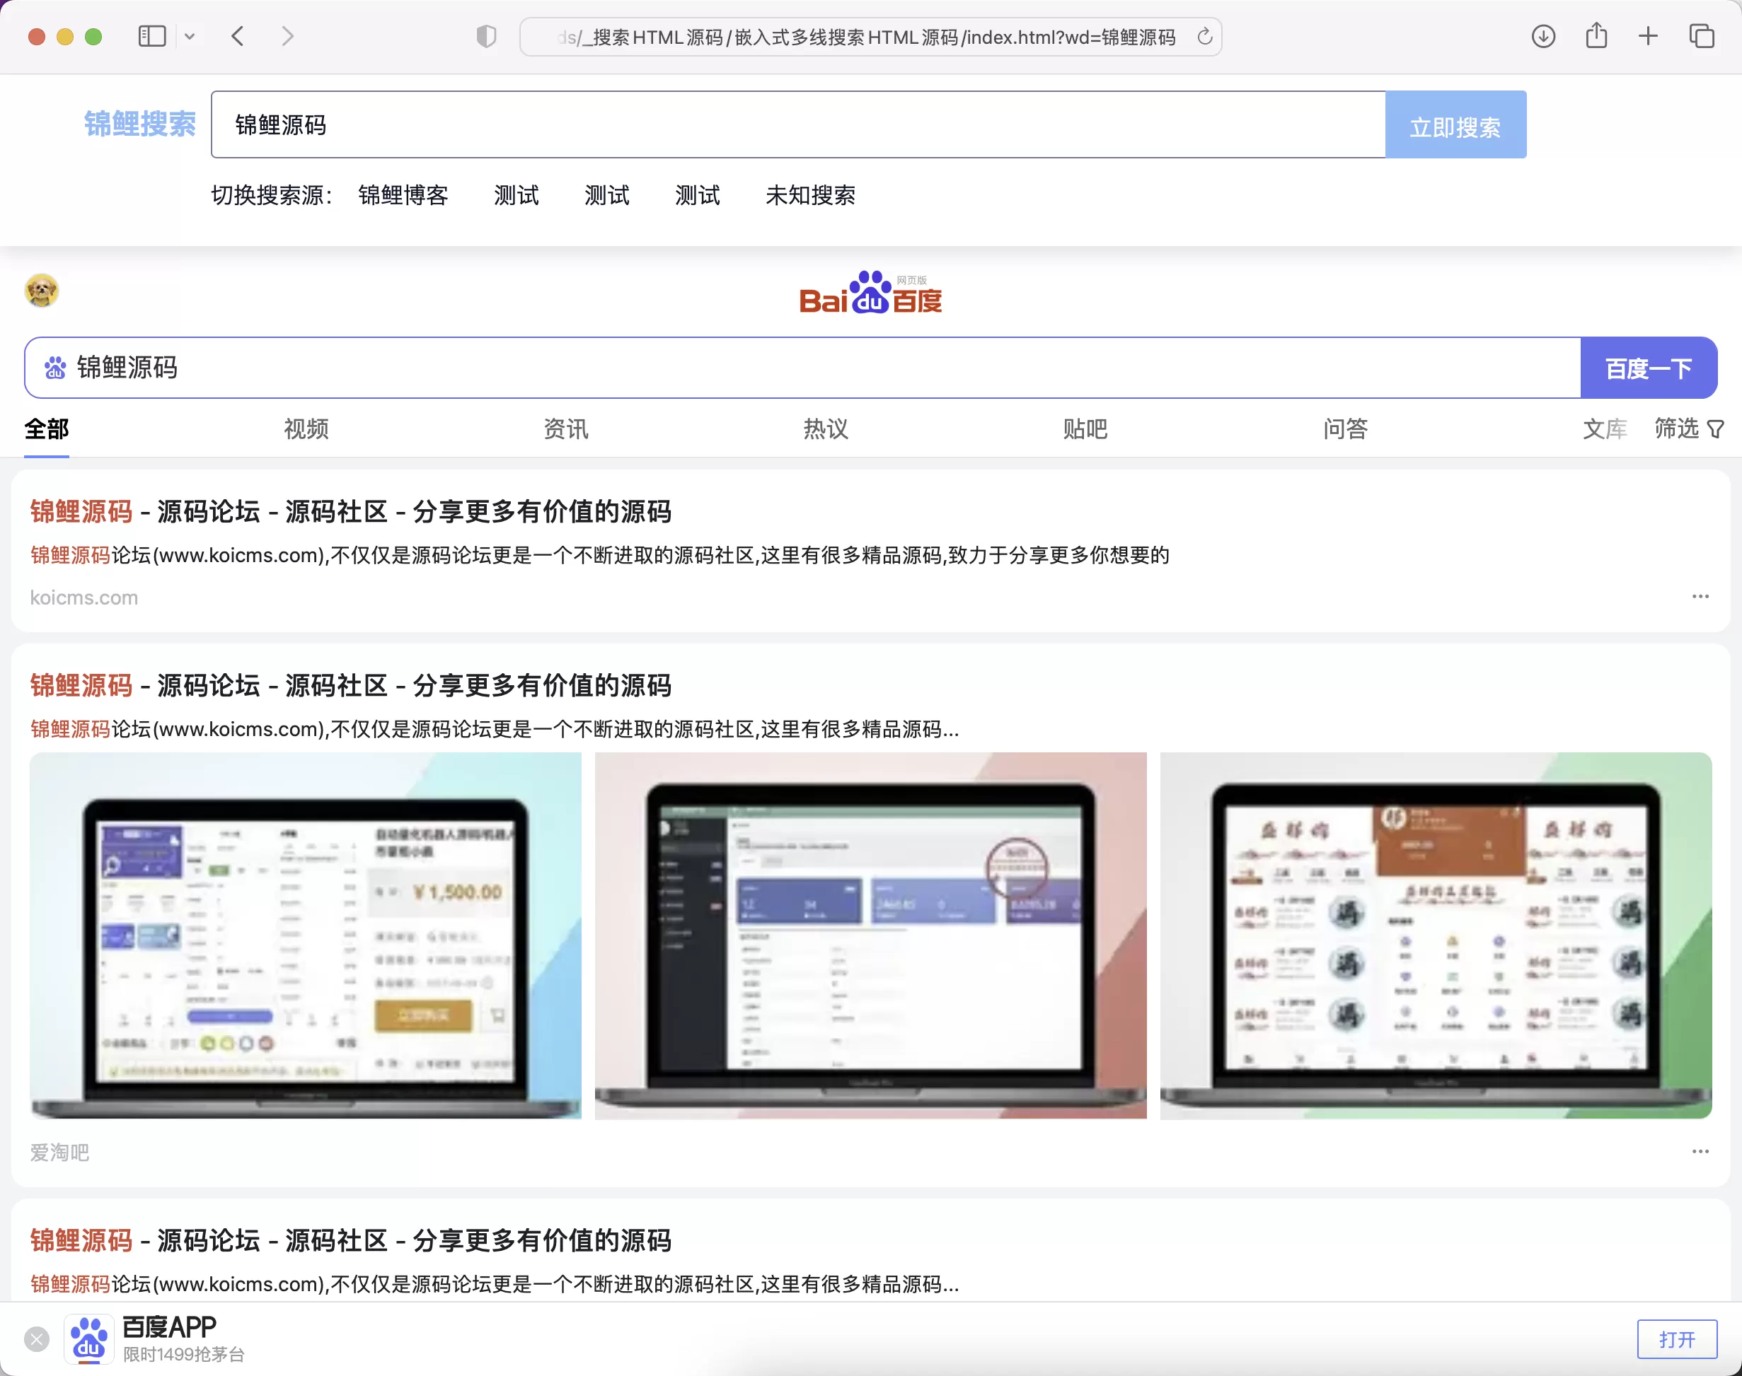This screenshot has height=1376, width=1742.
Task: Open the dark admin dashboard thumbnail
Action: (x=870, y=935)
